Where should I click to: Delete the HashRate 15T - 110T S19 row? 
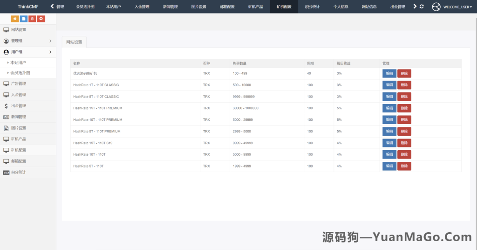pos(404,143)
